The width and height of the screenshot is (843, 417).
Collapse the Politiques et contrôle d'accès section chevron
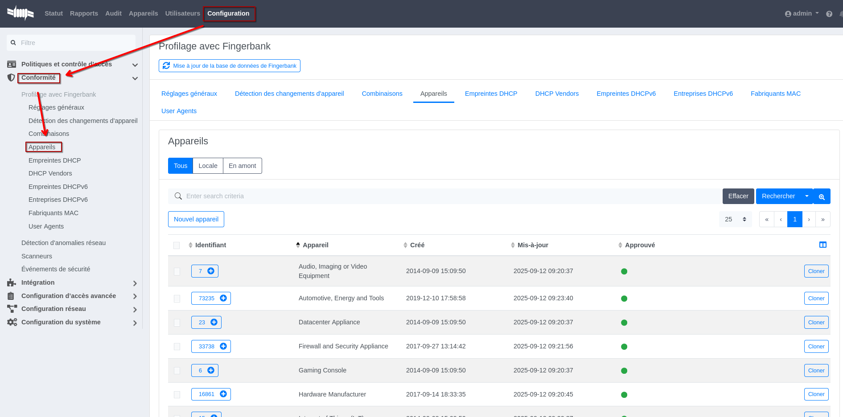click(135, 65)
